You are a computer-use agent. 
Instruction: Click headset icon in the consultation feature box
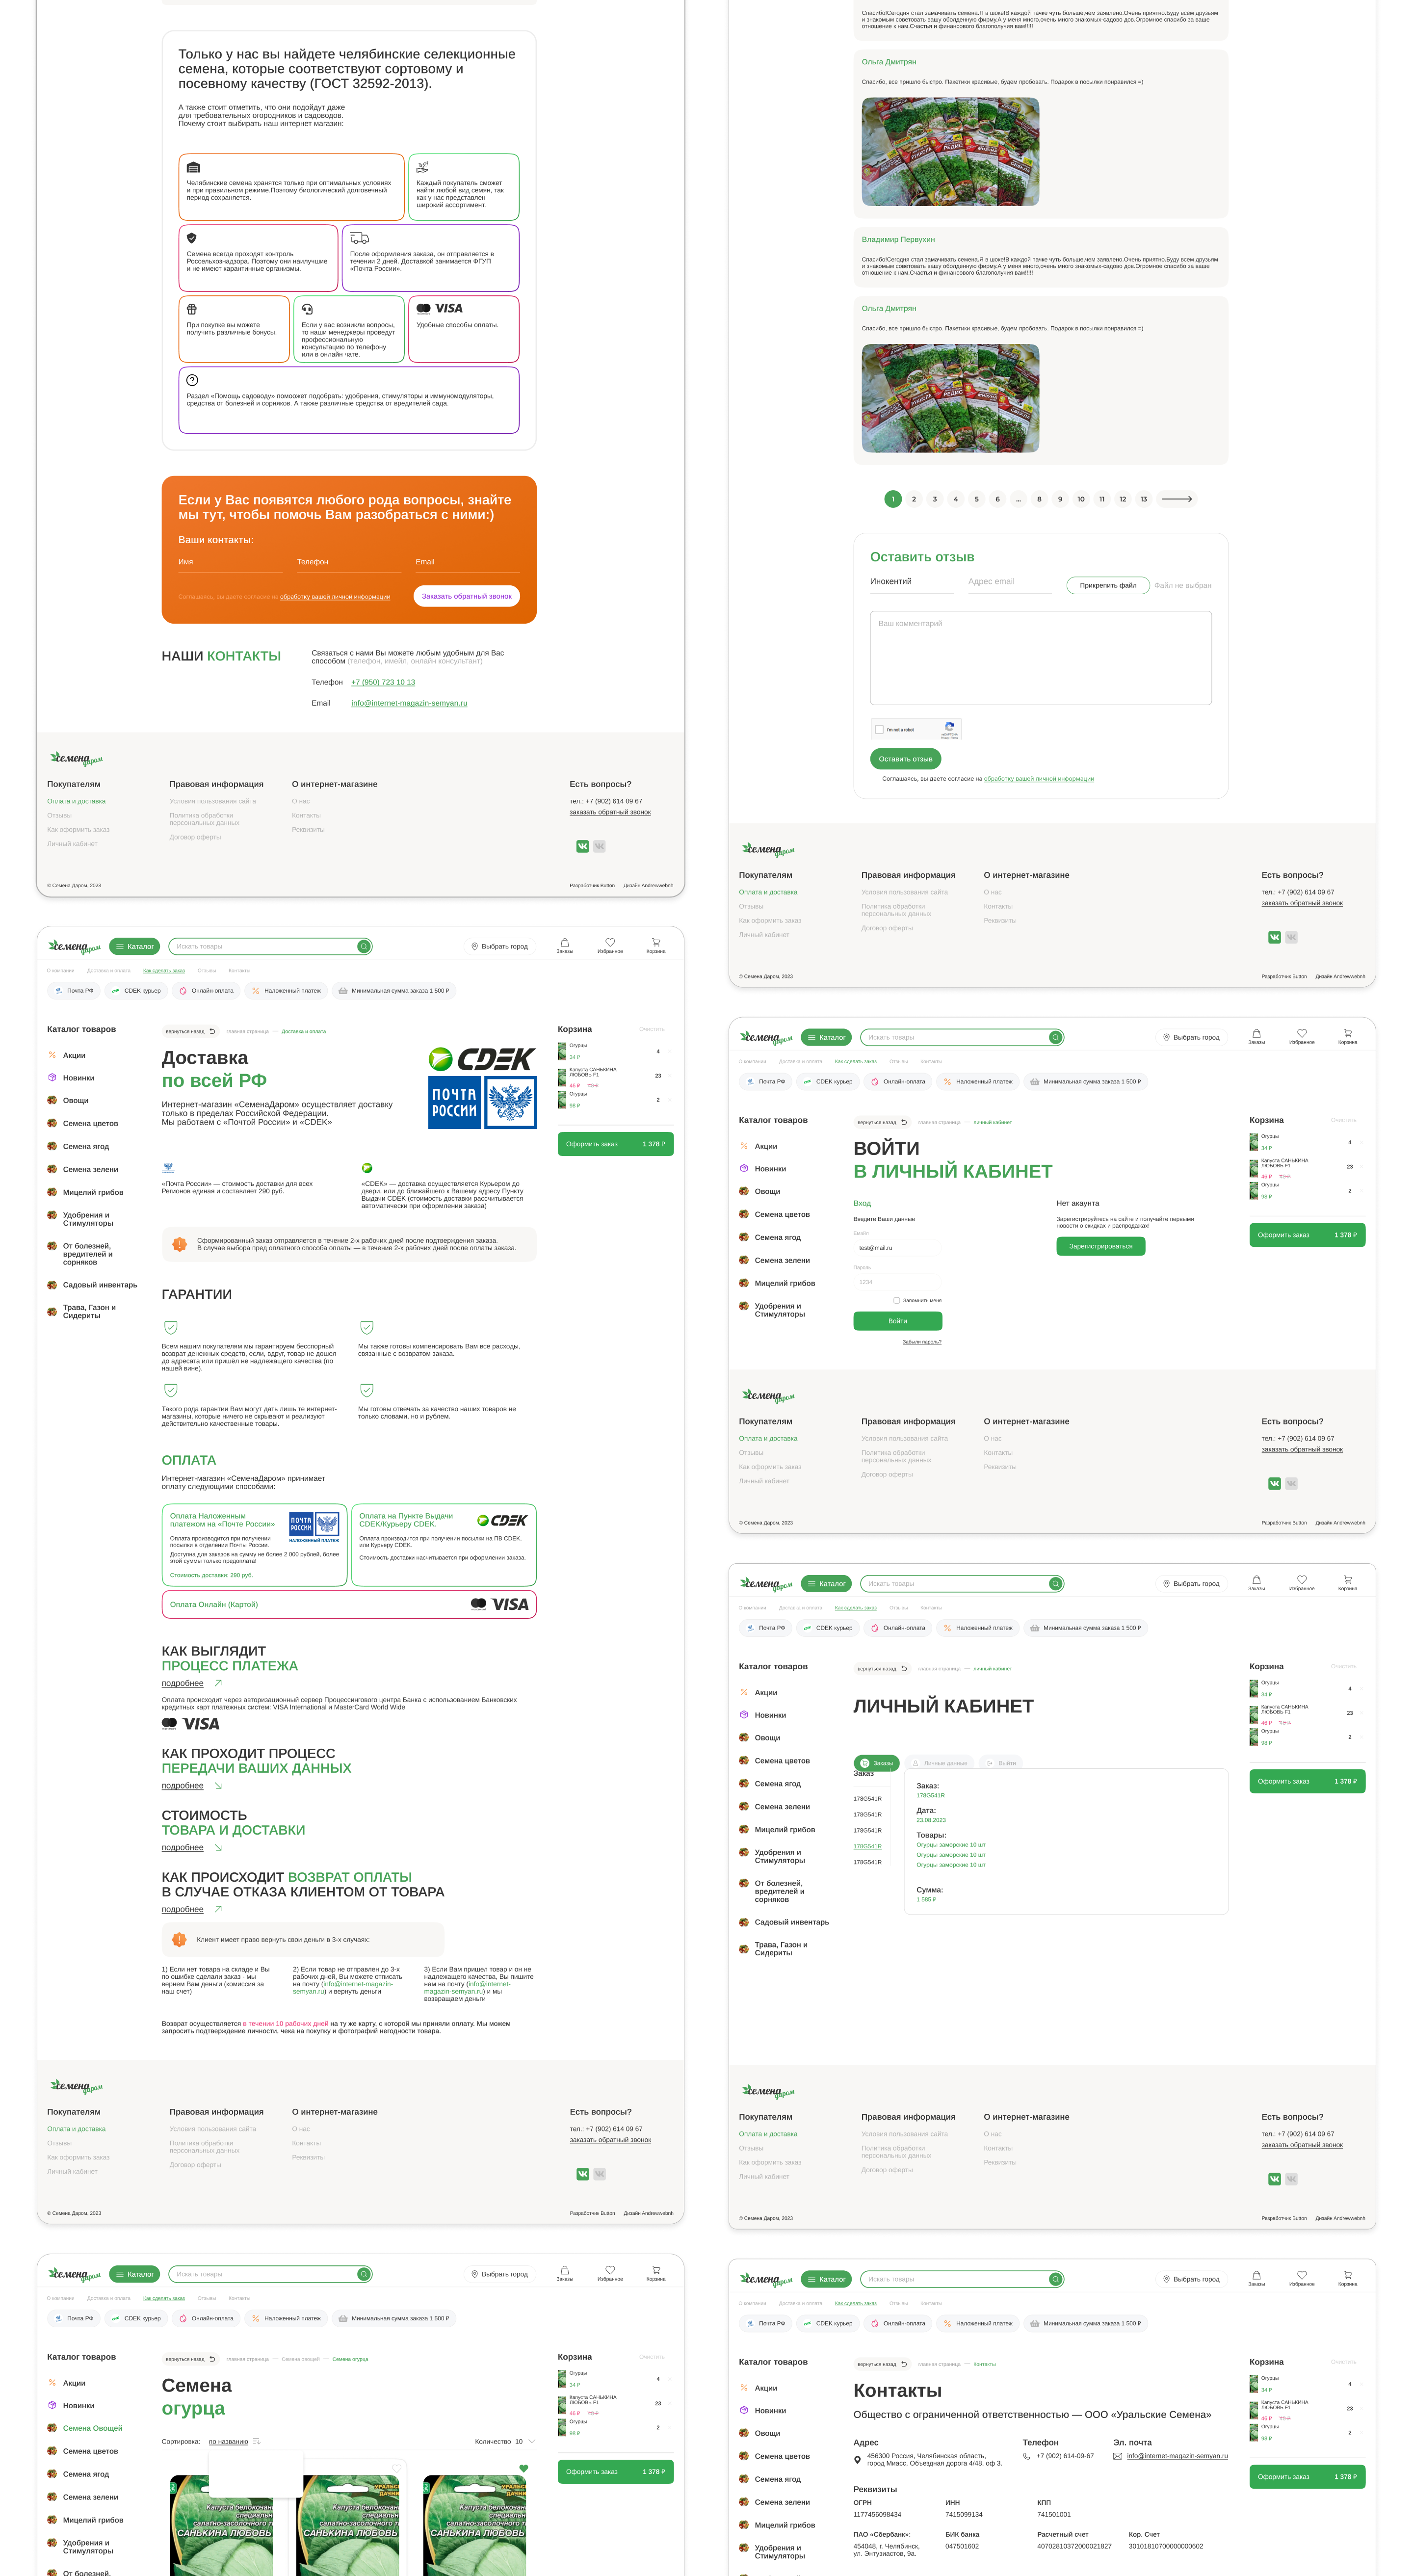pyautogui.click(x=307, y=309)
